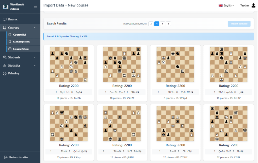Select puzzle board with ID V5n7F

pos(122,64)
